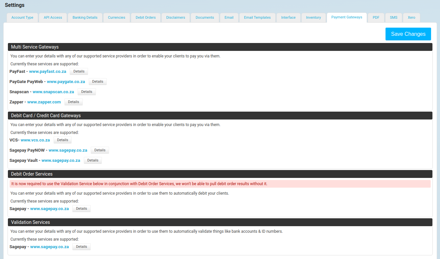440x259 pixels.
Task: Click the Multi Service Gateways header
Action: 220,47
